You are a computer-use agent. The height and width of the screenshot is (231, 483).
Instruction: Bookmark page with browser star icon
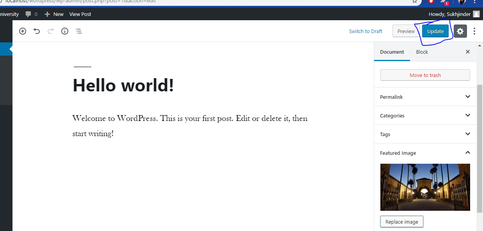point(415,1)
